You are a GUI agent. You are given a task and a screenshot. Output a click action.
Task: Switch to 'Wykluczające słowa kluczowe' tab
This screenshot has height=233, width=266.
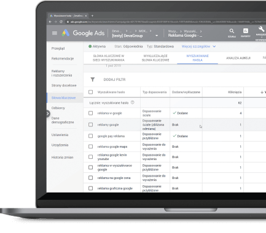tap(155, 58)
